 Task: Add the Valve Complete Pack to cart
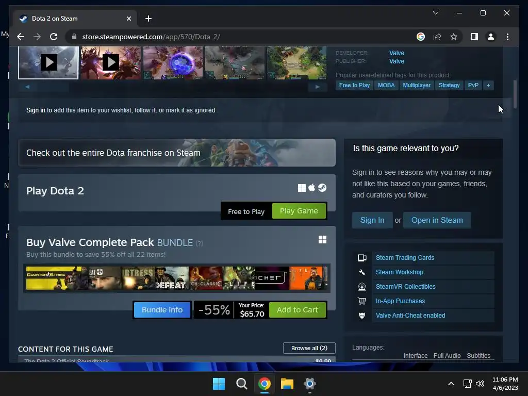298,310
